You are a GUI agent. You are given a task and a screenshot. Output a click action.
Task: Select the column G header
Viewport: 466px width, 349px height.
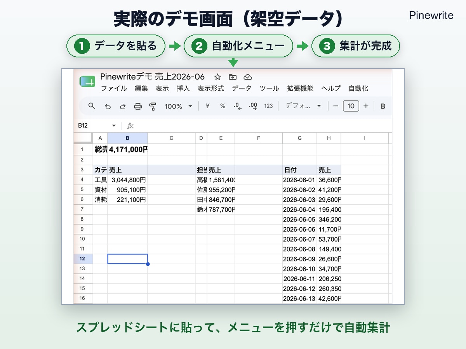coord(299,138)
